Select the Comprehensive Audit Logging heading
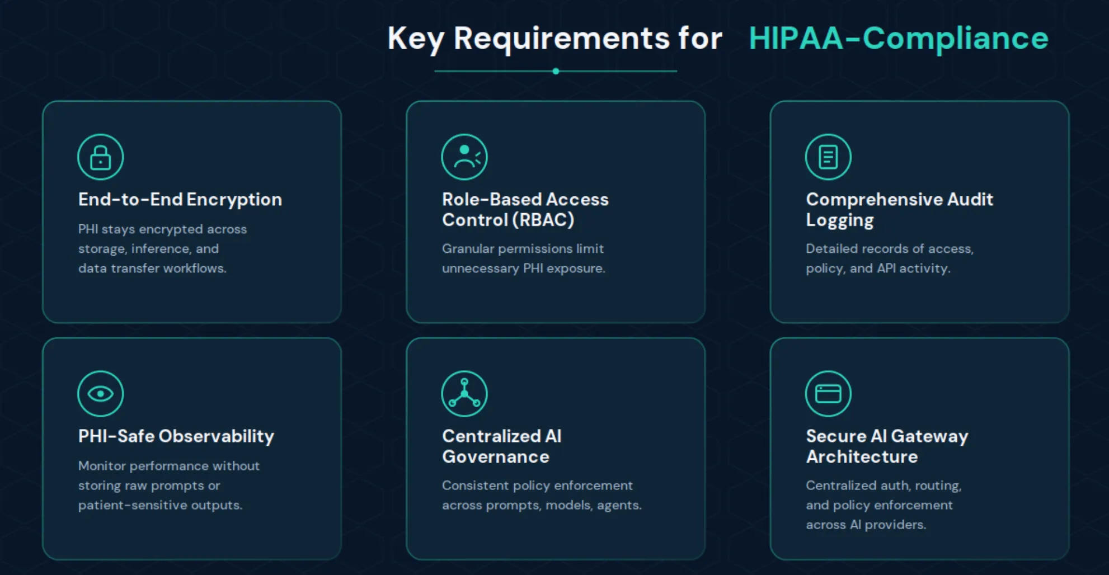 coord(899,210)
